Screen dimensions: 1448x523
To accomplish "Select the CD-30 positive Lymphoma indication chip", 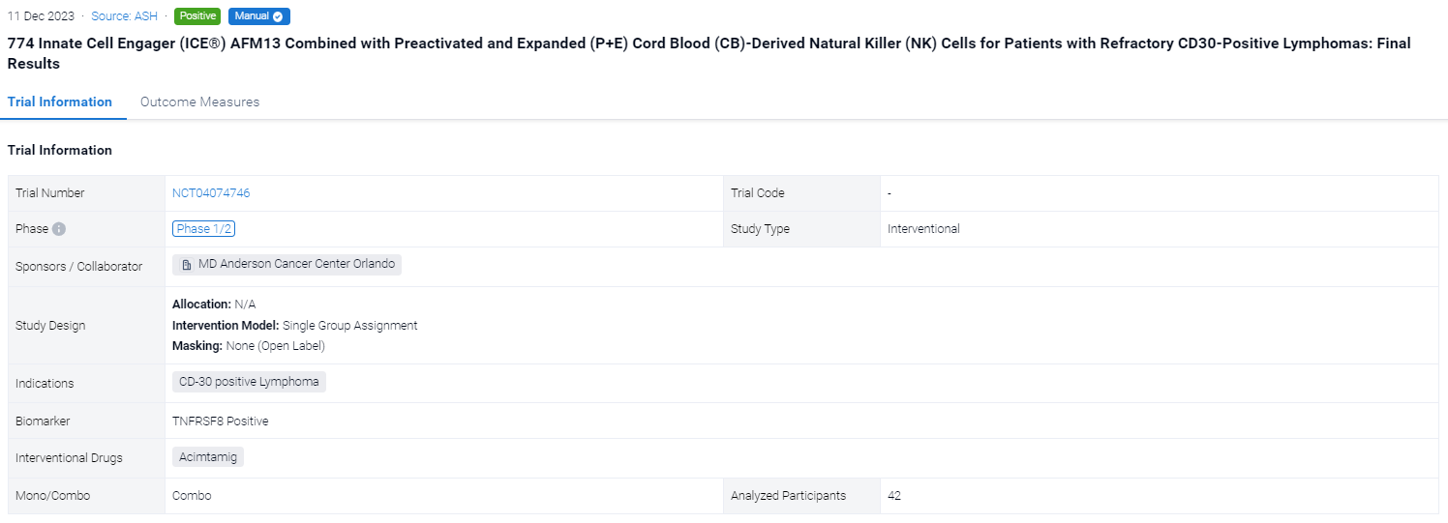I will click(x=249, y=382).
